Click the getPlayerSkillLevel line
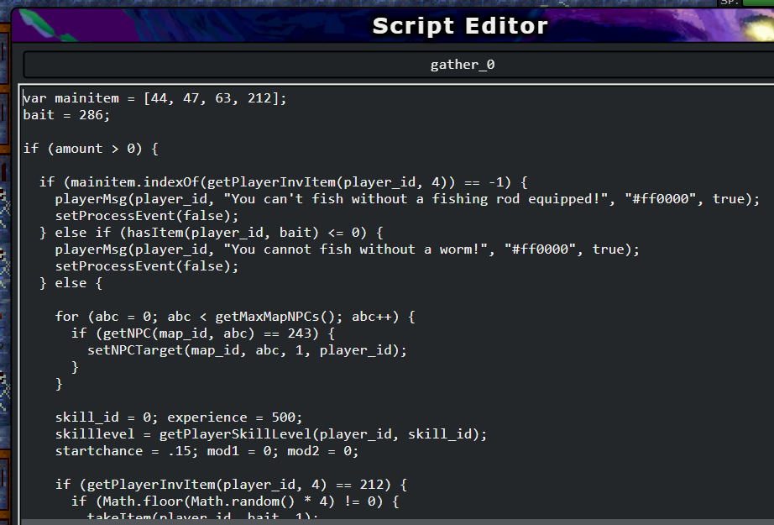Image resolution: width=774 pixels, height=525 pixels. pos(271,434)
